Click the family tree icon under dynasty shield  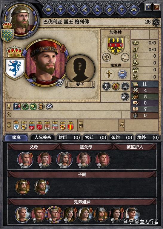107,57
